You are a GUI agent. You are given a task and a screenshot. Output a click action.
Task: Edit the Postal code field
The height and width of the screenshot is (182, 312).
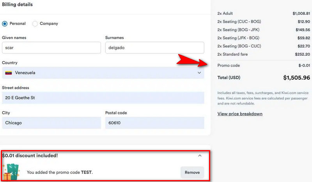[x=154, y=122]
